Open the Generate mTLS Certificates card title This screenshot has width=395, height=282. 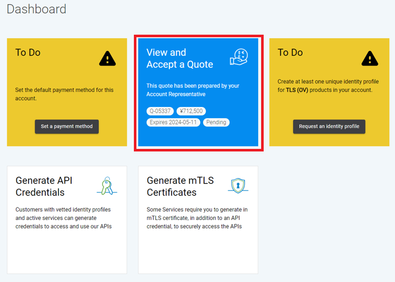180,186
